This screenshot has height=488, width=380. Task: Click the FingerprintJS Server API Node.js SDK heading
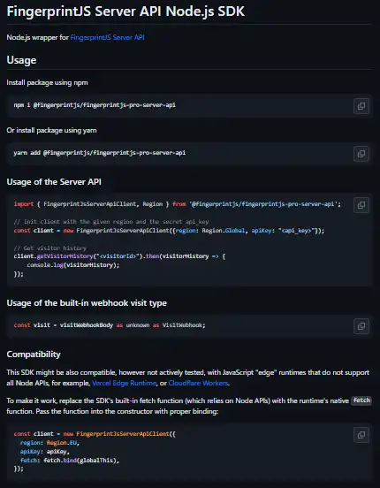click(125, 11)
